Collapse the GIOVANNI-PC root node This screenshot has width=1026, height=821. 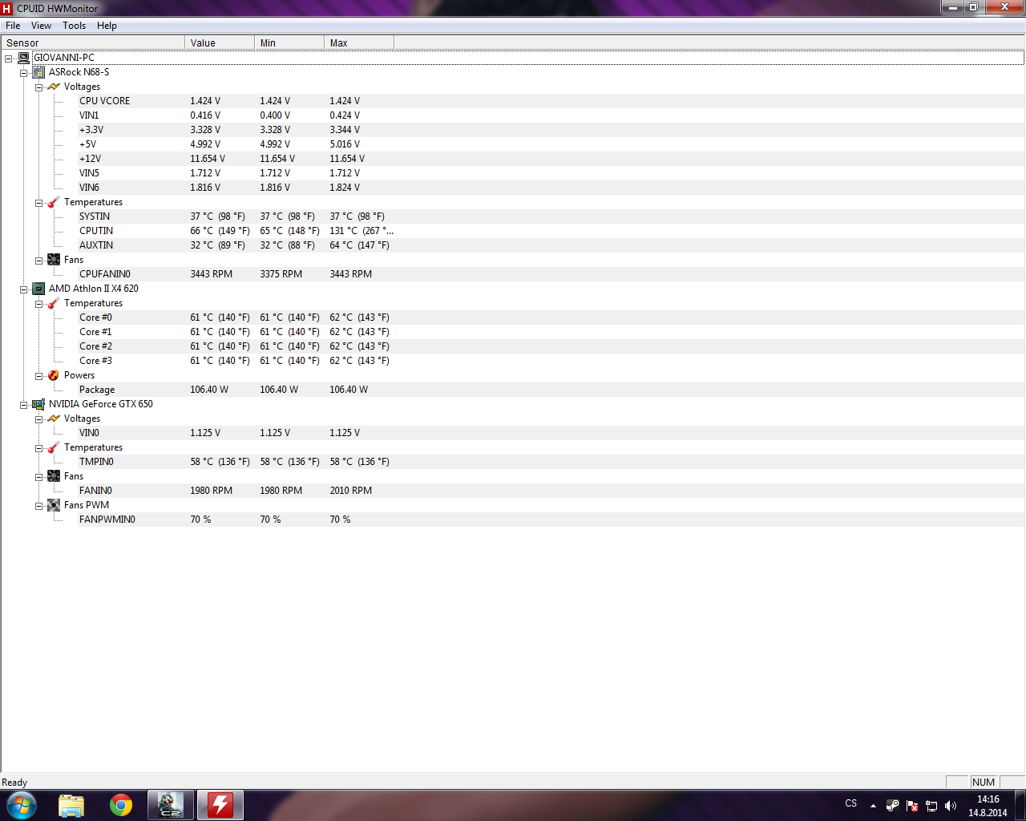coord(8,59)
